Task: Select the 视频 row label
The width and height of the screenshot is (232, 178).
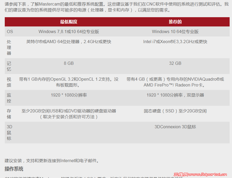Action: click(x=9, y=82)
